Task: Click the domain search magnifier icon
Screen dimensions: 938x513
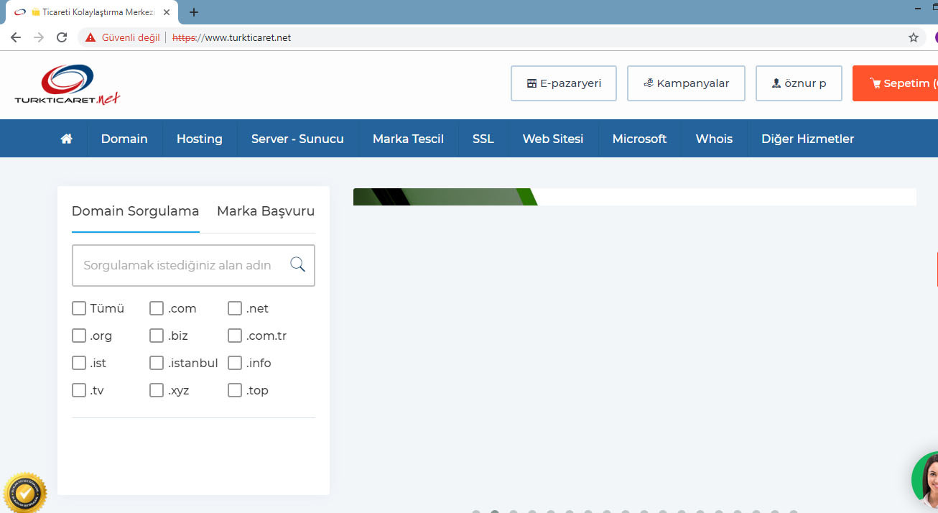Action: click(x=297, y=264)
